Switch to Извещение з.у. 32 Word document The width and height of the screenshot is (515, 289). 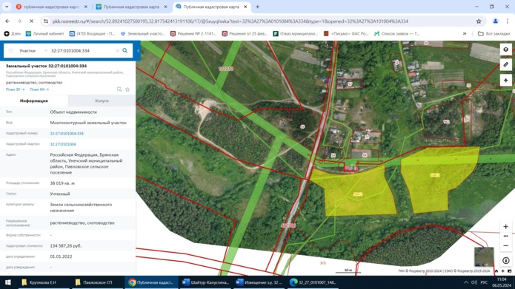tap(259, 282)
